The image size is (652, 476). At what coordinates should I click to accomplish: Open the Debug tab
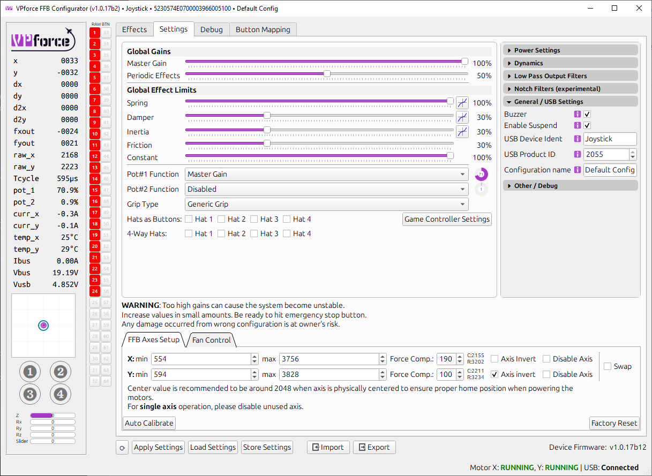click(212, 29)
